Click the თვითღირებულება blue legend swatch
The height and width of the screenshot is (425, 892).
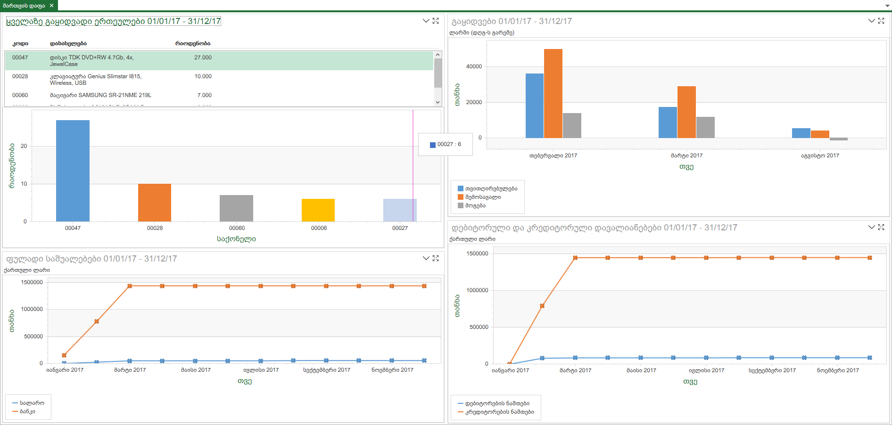[x=461, y=188]
